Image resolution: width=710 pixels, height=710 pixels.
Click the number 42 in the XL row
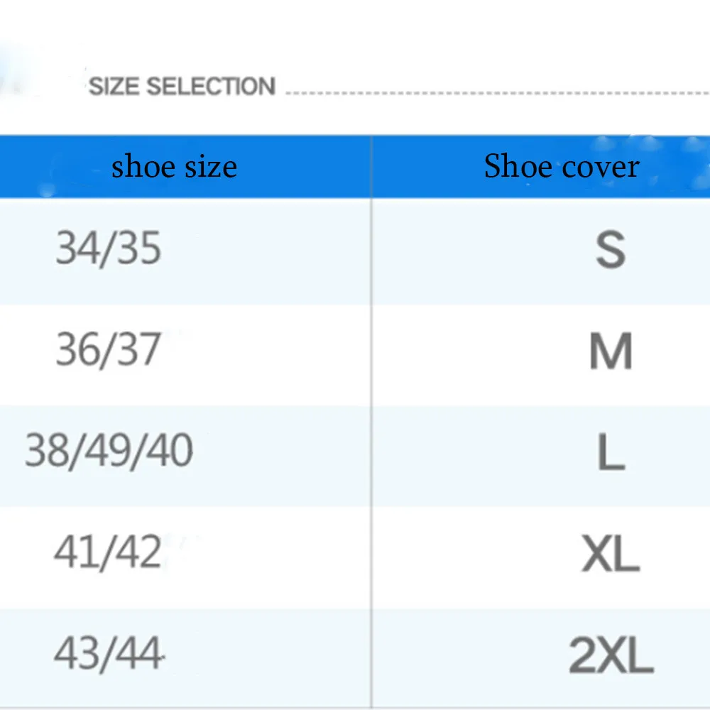tap(137, 552)
